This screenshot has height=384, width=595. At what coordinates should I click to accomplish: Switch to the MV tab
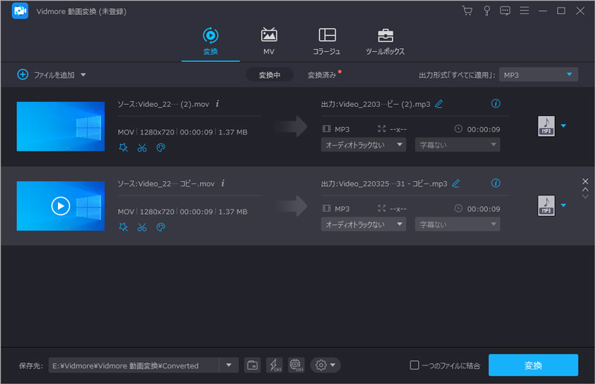pyautogui.click(x=268, y=41)
